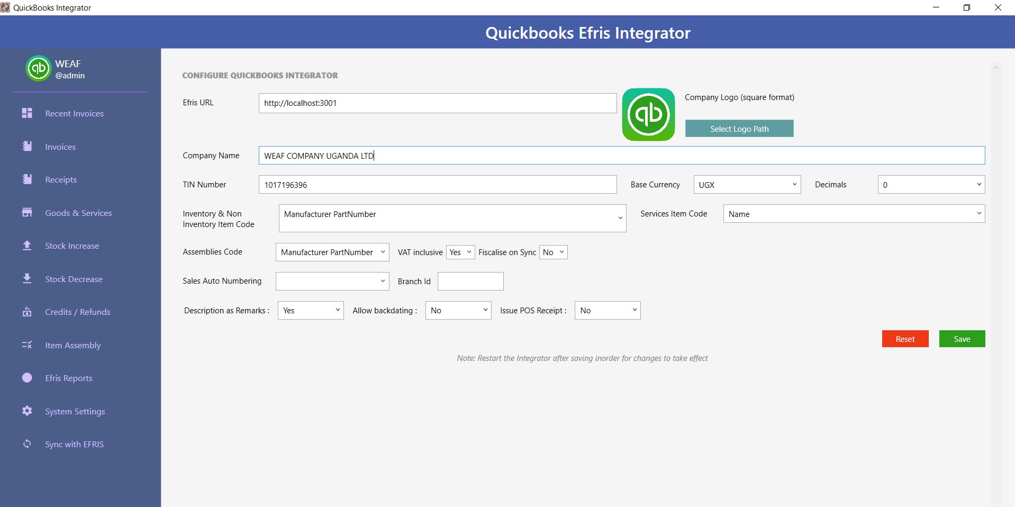Open Allow backdating dropdown
Image resolution: width=1015 pixels, height=507 pixels.
point(458,310)
